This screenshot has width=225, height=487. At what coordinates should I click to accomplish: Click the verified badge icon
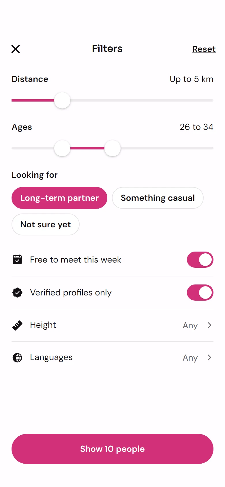[17, 293]
